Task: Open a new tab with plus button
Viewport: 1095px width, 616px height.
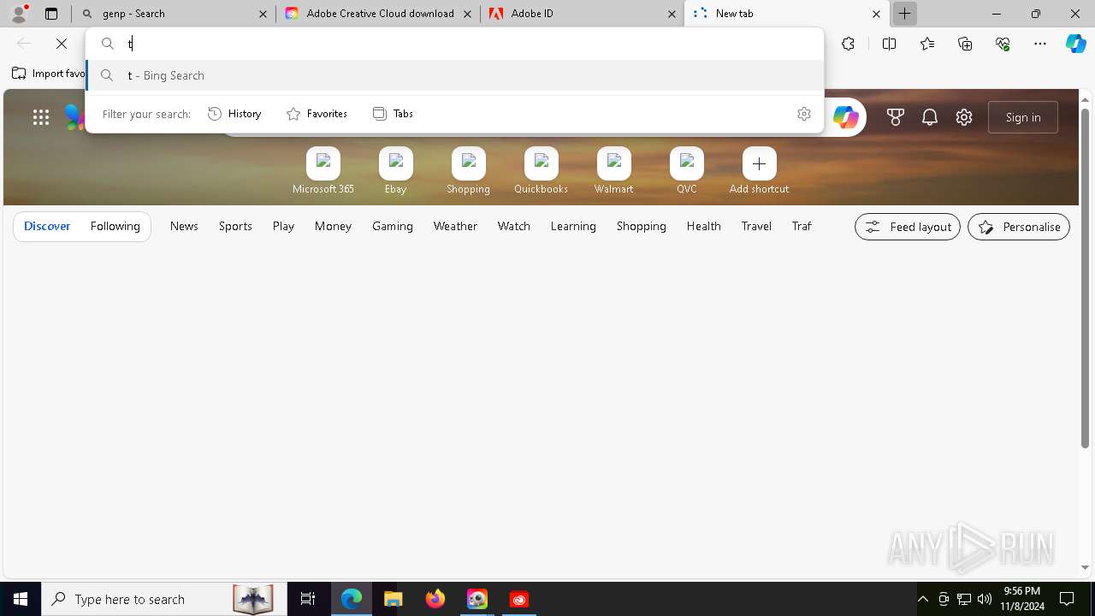Action: (x=904, y=14)
